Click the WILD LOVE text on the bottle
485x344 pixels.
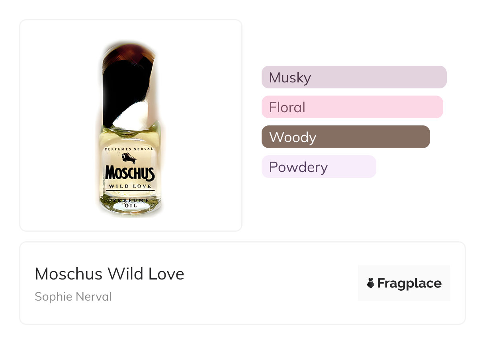pos(130,186)
